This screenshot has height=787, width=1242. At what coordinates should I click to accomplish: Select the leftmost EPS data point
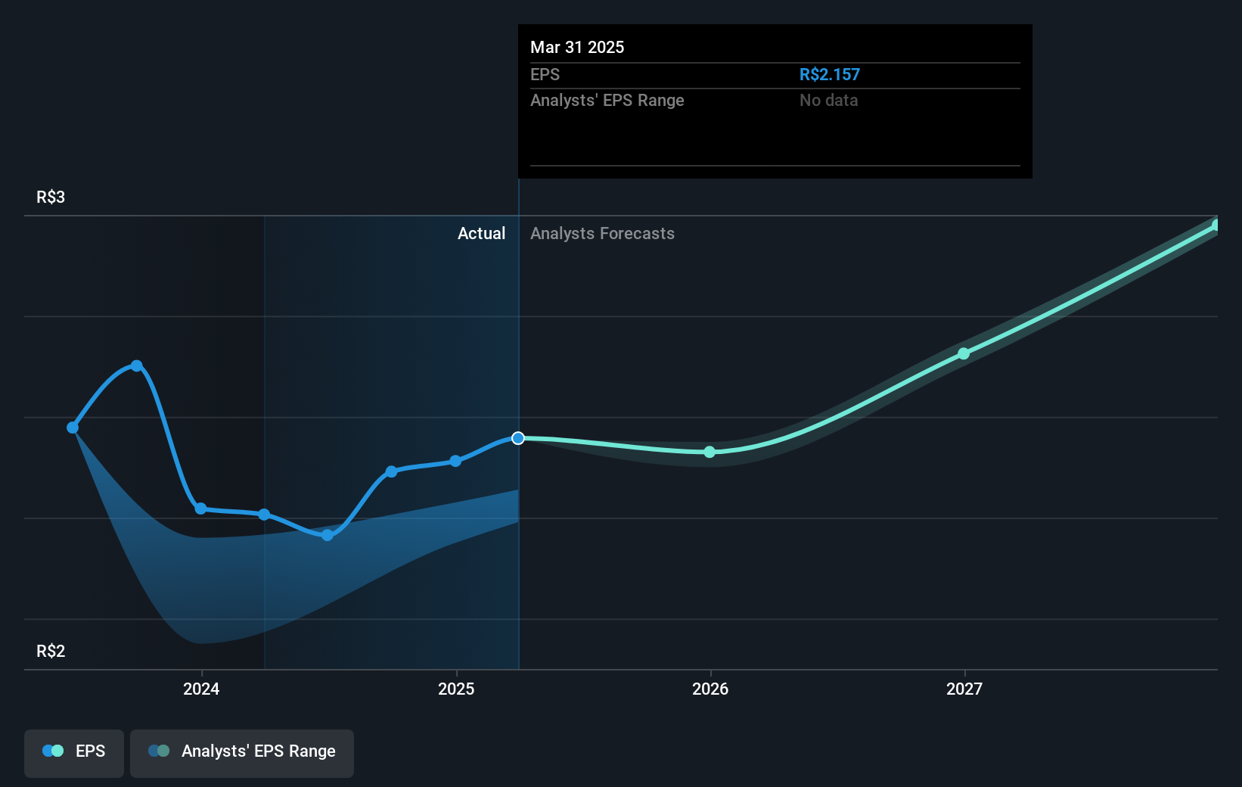point(73,428)
